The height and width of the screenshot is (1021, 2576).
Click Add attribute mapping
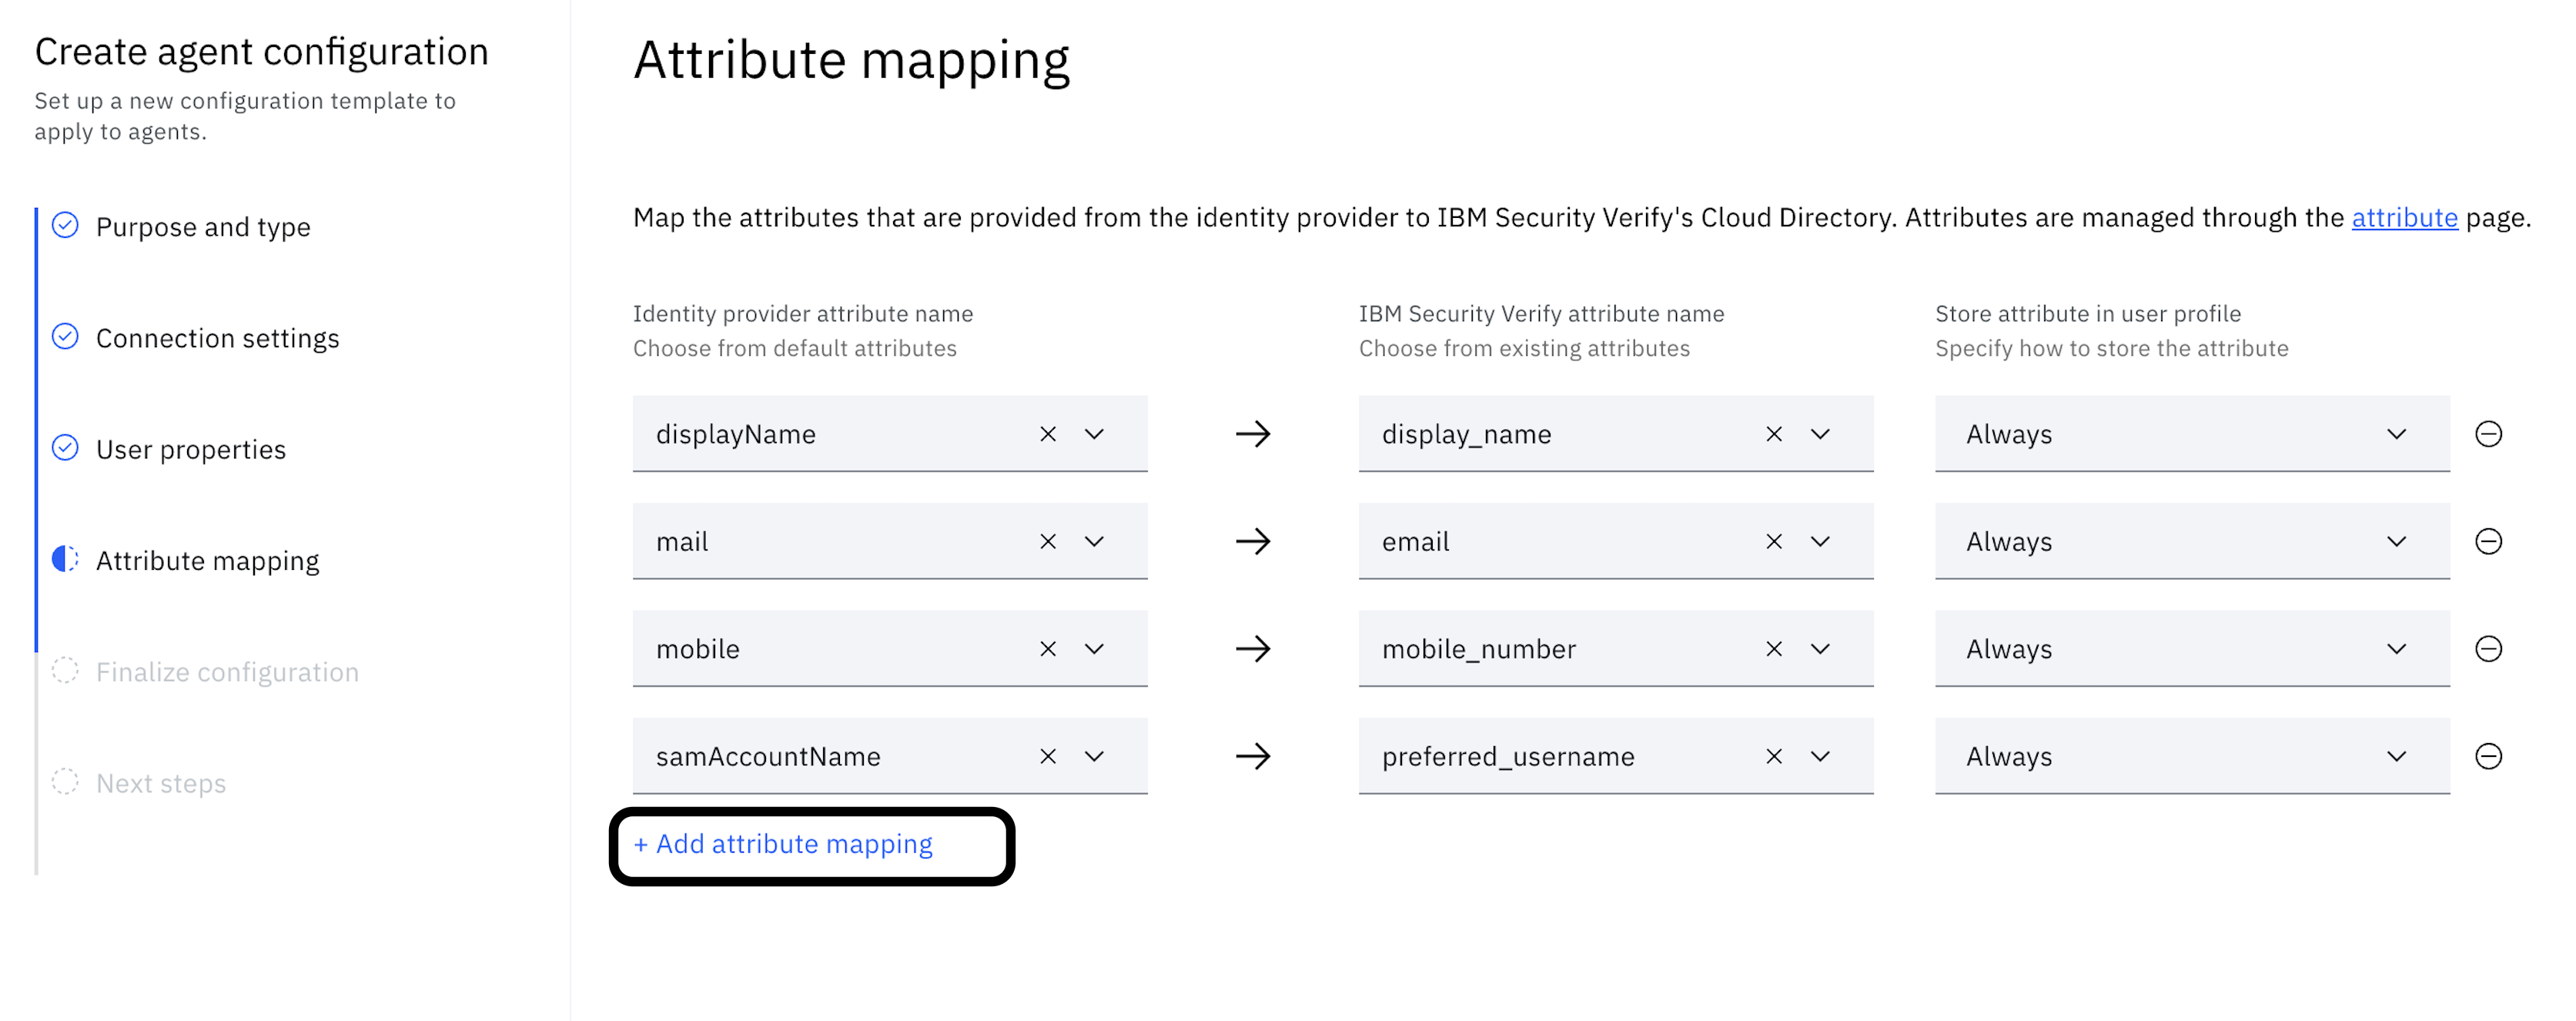pyautogui.click(x=783, y=844)
